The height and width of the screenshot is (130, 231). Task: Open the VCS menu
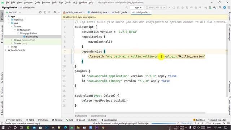[75, 3]
